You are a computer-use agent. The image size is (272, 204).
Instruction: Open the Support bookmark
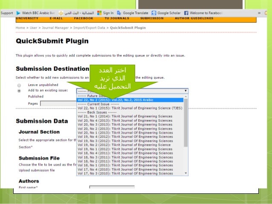7,13
